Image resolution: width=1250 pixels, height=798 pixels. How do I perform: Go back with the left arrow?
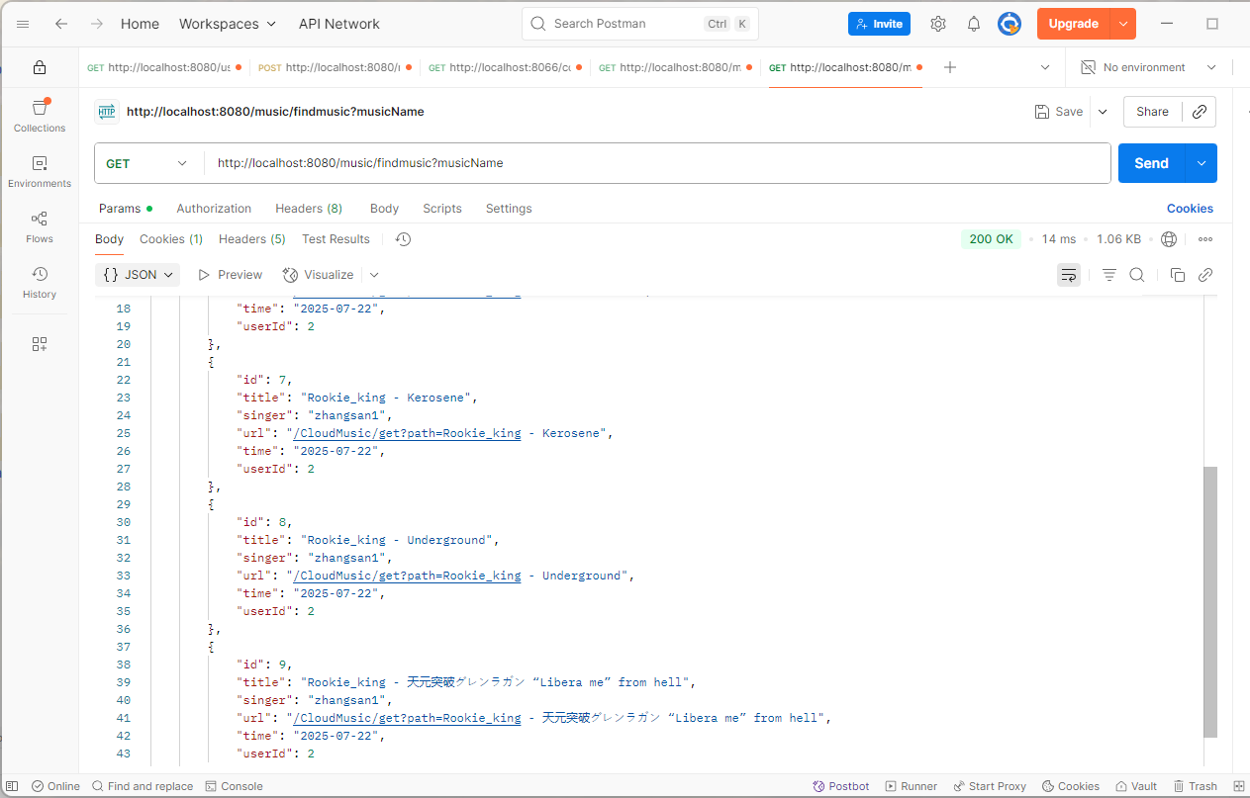(x=61, y=24)
